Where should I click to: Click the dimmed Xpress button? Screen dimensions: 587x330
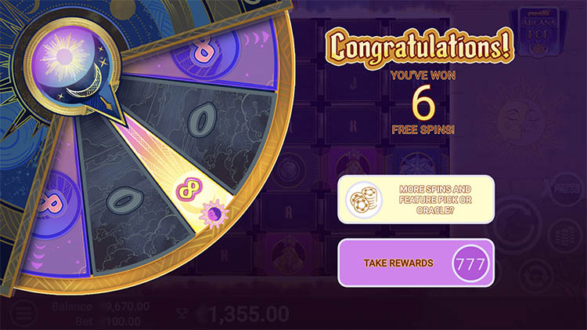pos(567,189)
